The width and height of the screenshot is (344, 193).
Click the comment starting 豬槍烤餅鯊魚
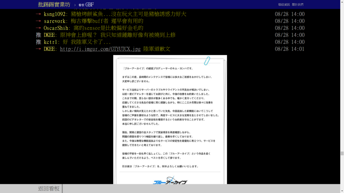click(128, 14)
